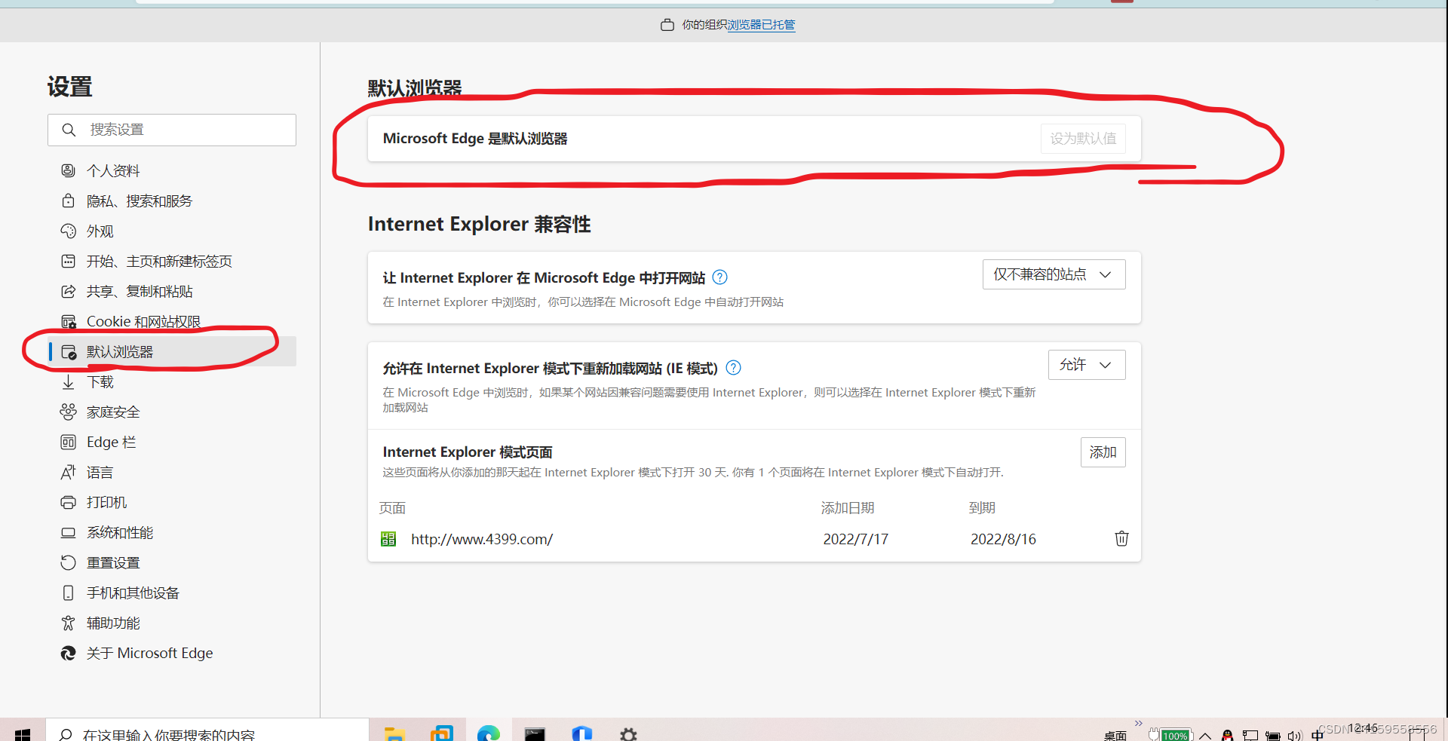Delete the http://www.4399.com/ entry with trash icon
Image resolution: width=1448 pixels, height=741 pixels.
coord(1121,538)
